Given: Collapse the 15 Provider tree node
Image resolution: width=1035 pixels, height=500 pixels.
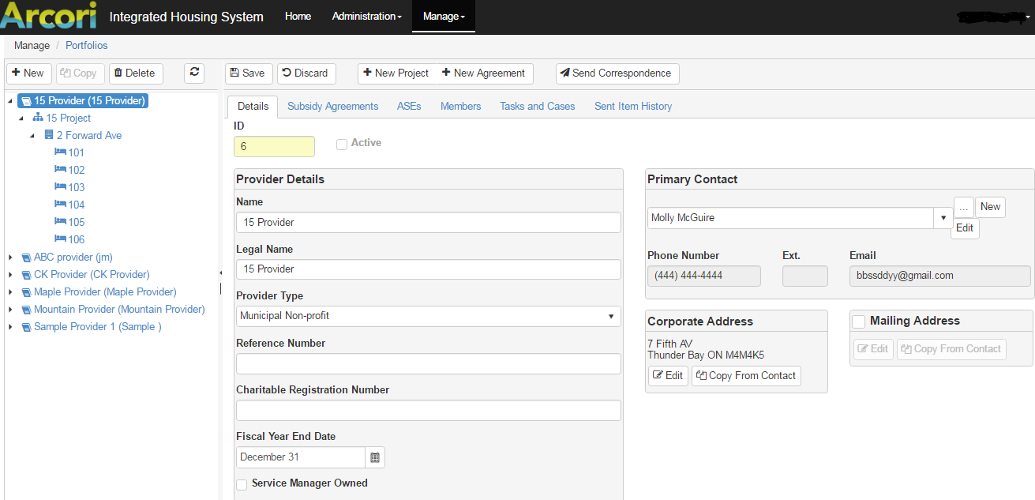Looking at the screenshot, I should (9, 101).
